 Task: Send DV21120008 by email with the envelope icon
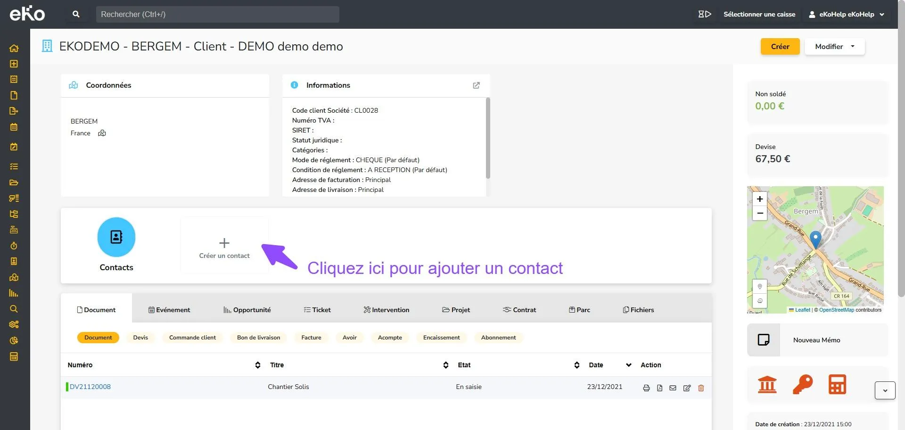pos(673,388)
